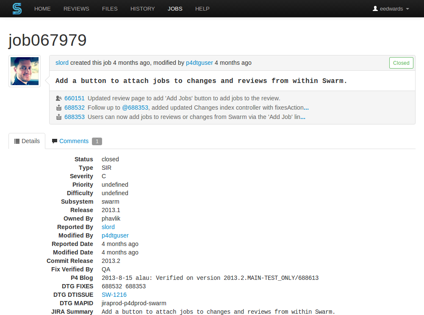The width and height of the screenshot is (424, 315).
Task: Click the Modified Date '4 months ago'
Action: pos(120,252)
